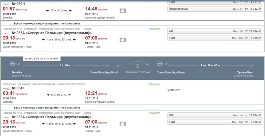Viewport: 265px width, 136px height.
Task: Choose Купе 2 999 ₽ in bottom 035А block
Action: [215, 122]
